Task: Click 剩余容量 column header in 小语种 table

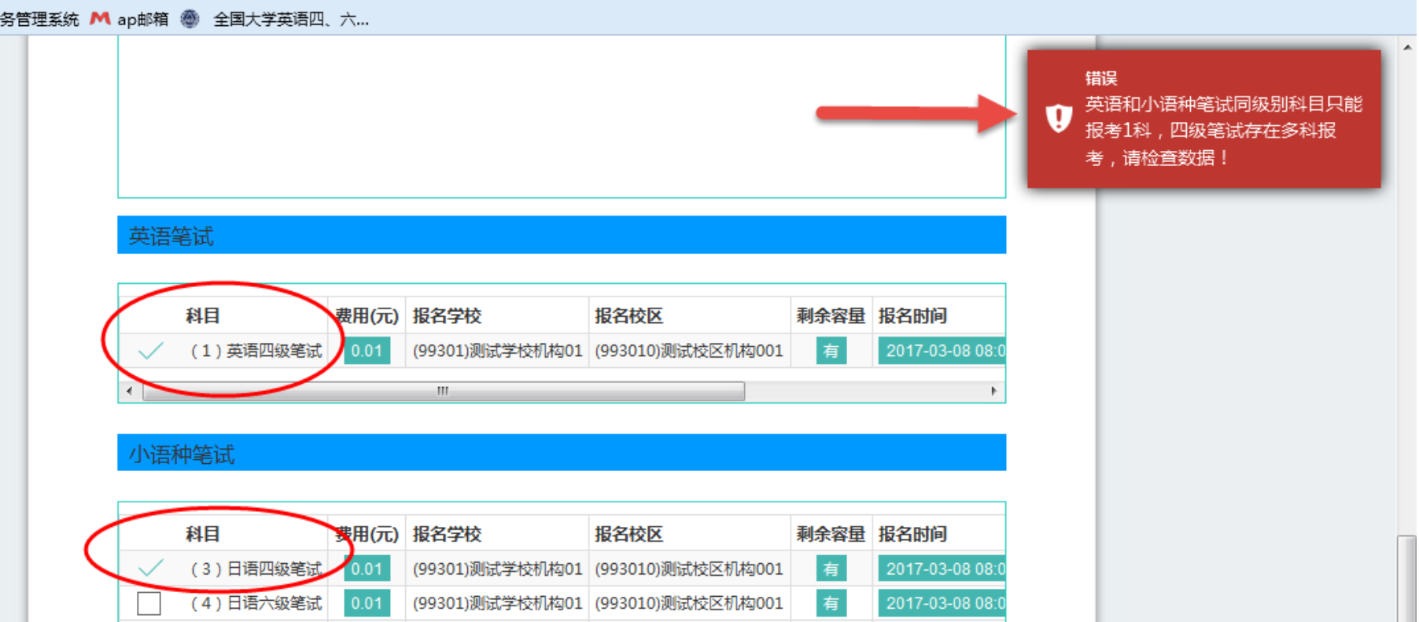Action: 831,534
